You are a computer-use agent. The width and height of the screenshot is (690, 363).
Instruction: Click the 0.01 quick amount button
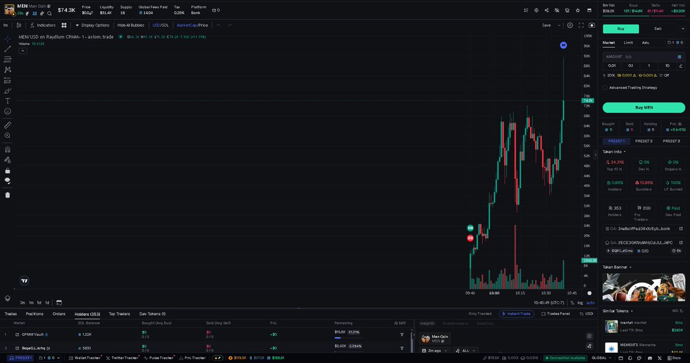click(x=612, y=66)
